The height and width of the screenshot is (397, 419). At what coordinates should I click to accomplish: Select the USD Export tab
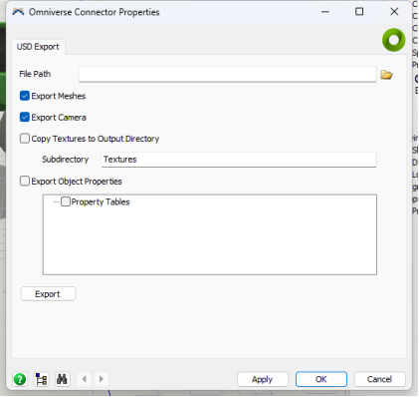pos(38,47)
